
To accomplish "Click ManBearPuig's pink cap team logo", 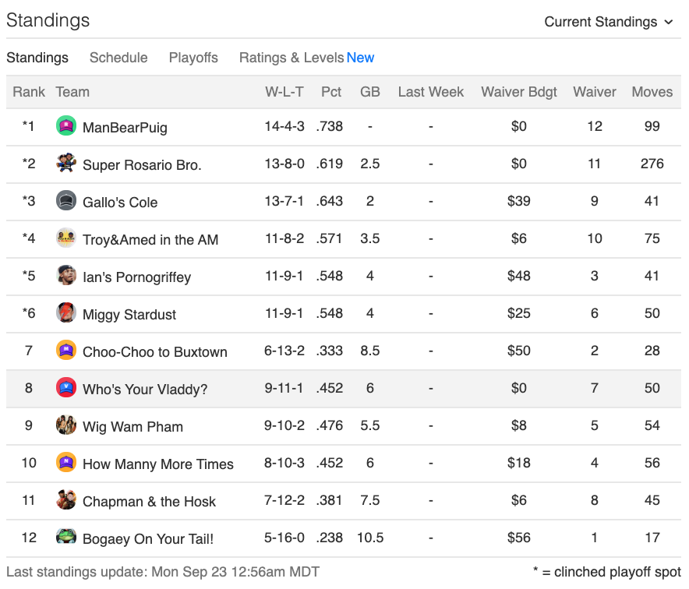I will [66, 125].
